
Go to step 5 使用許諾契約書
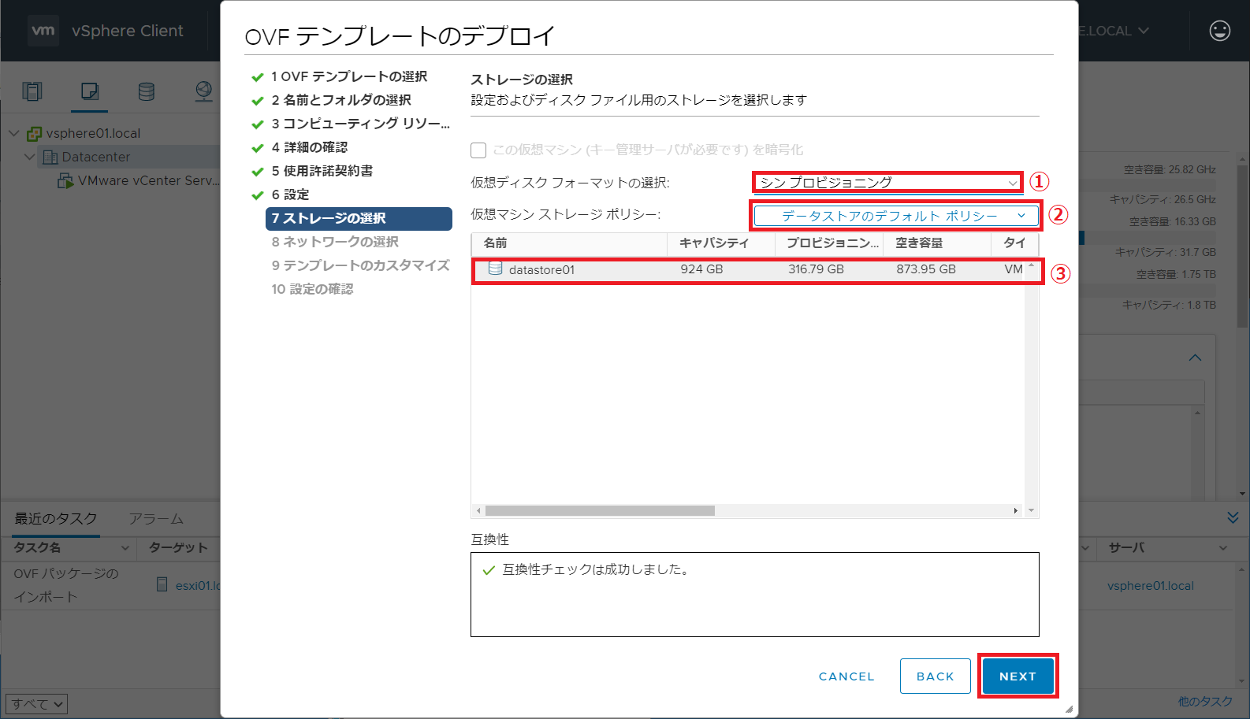coord(322,171)
